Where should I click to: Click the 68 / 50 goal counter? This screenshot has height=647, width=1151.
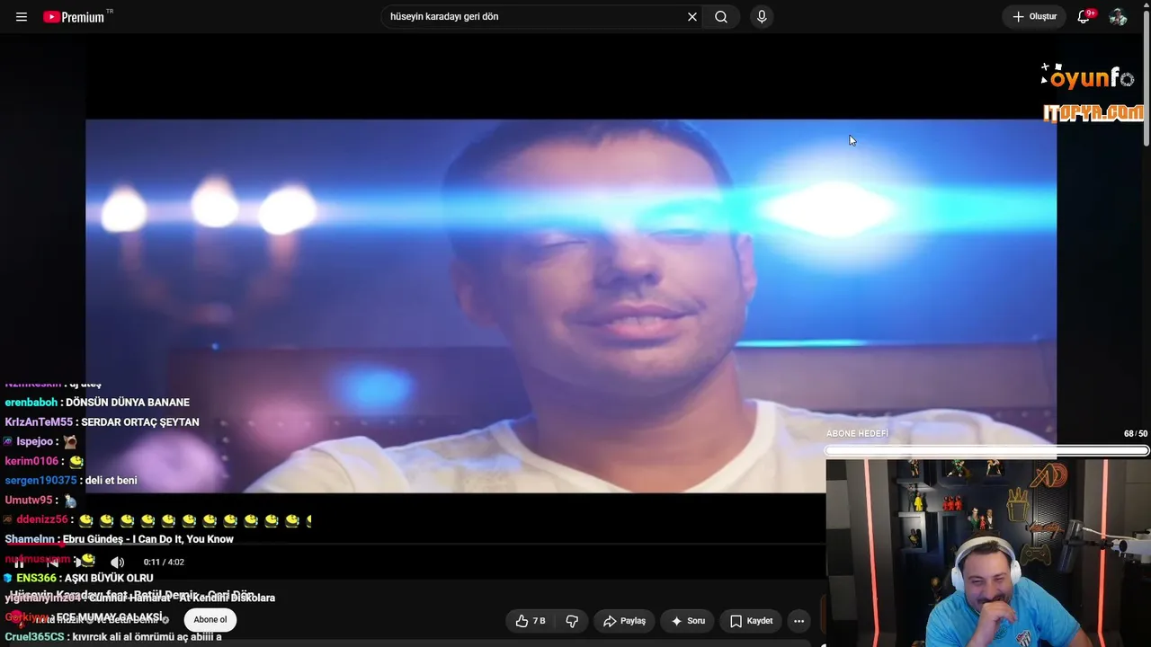tap(1136, 434)
